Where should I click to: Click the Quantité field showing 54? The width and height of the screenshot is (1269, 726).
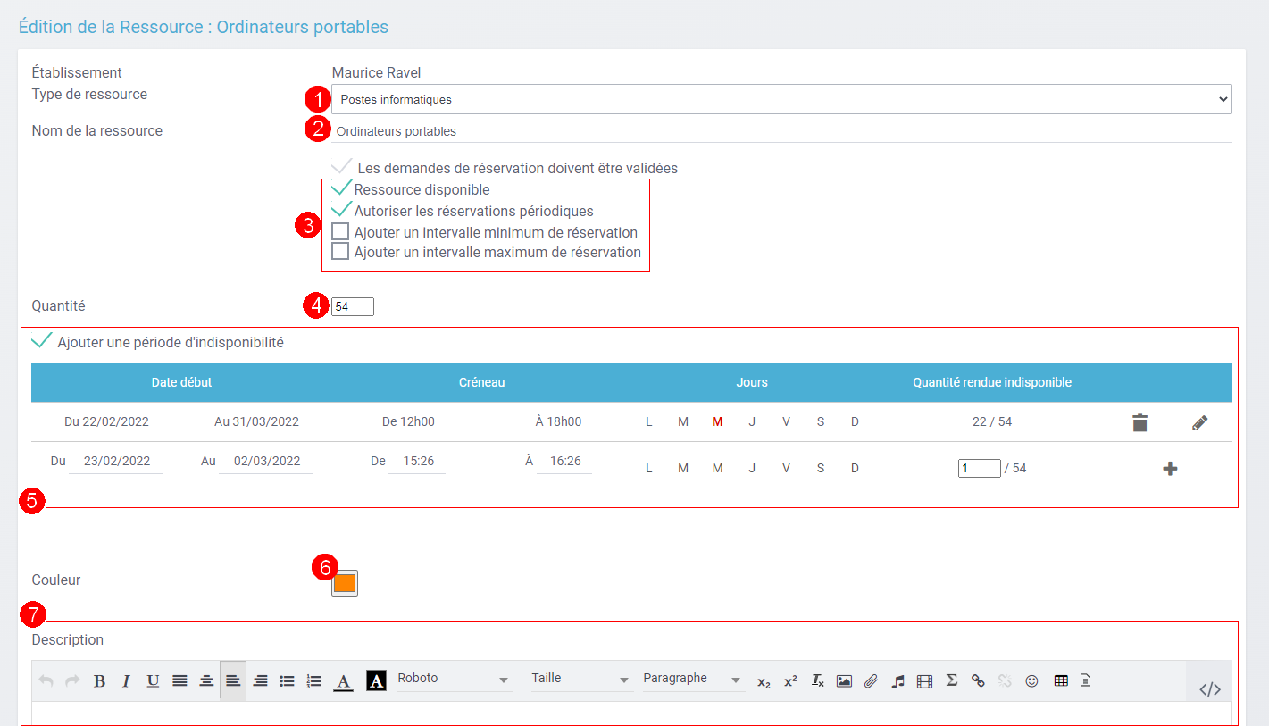[x=352, y=306]
